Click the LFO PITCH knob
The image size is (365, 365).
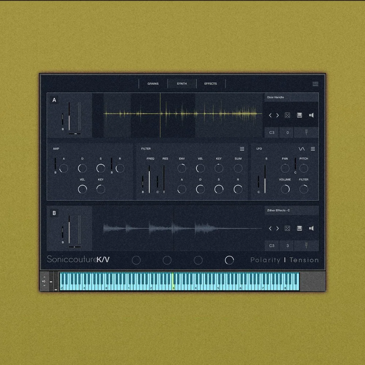(x=304, y=168)
